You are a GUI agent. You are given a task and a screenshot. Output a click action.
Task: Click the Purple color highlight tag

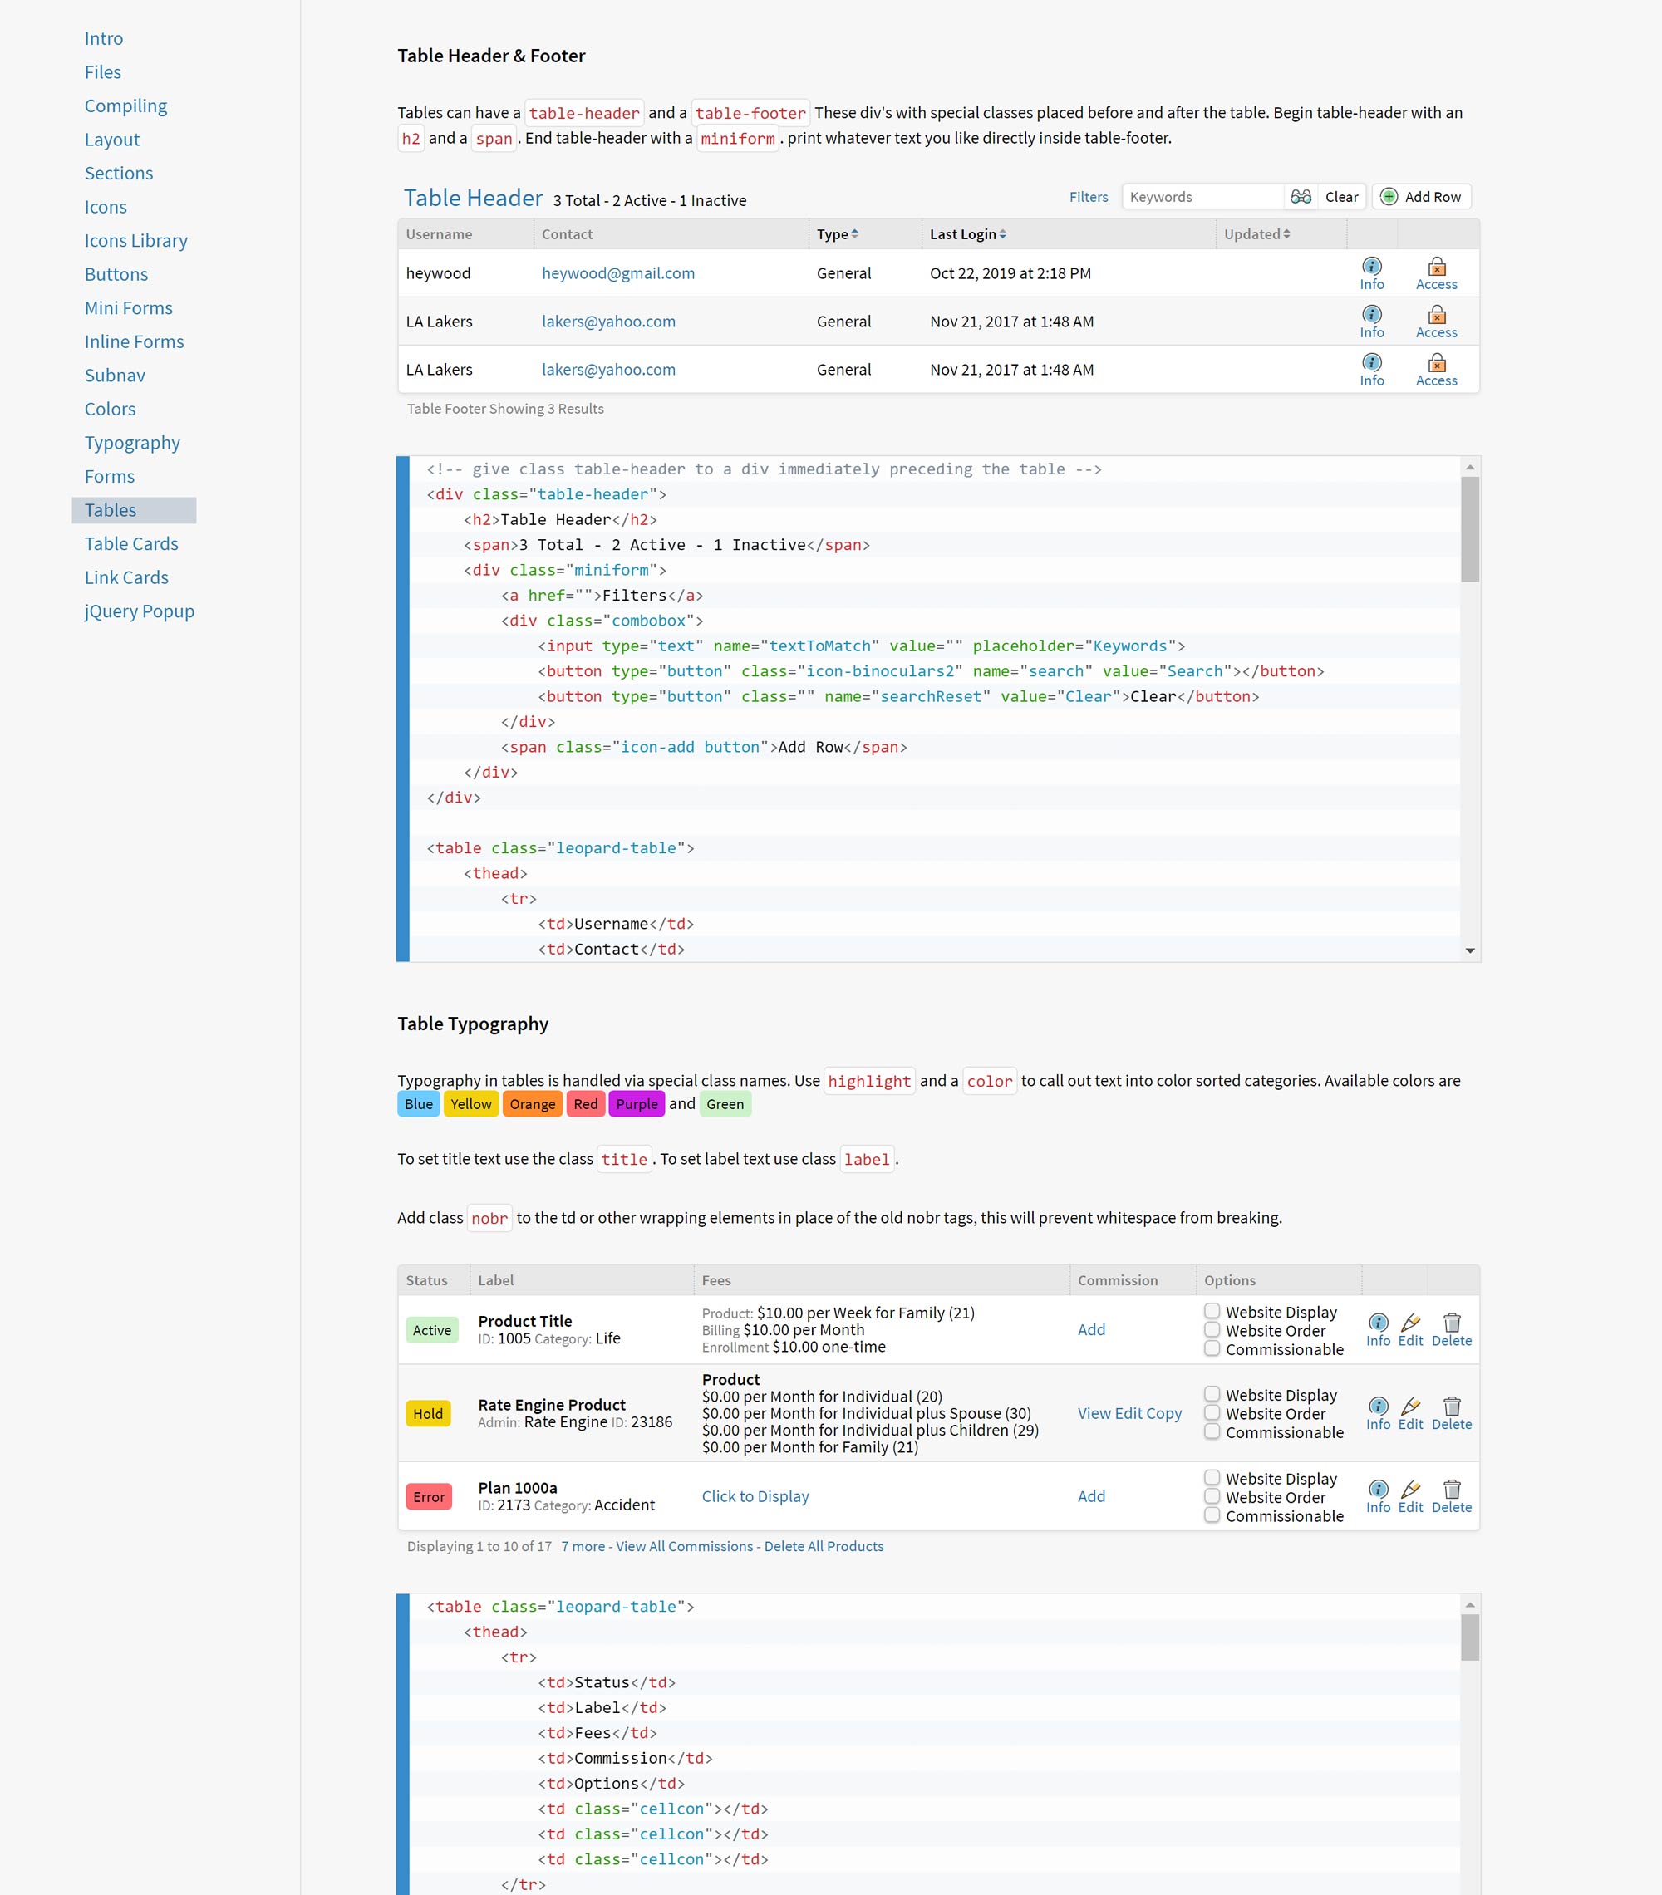click(637, 1104)
